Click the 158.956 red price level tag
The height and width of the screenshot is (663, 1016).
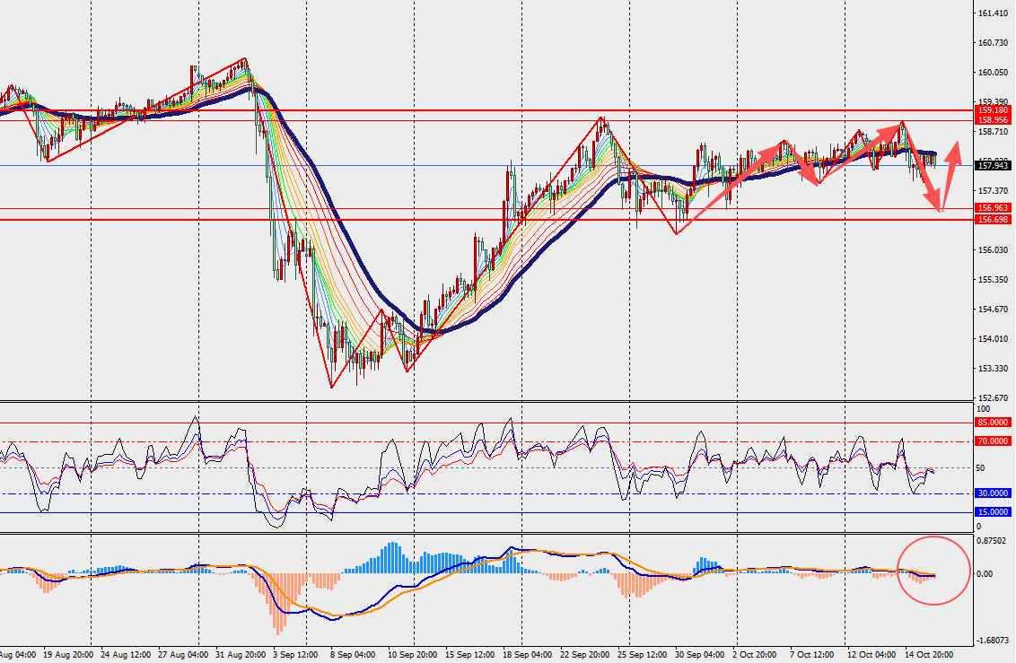click(x=993, y=120)
